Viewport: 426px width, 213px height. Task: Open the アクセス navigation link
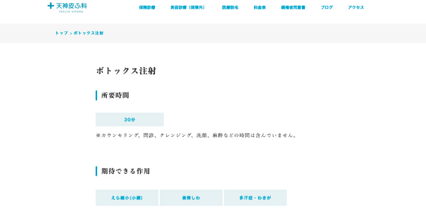[x=356, y=8]
